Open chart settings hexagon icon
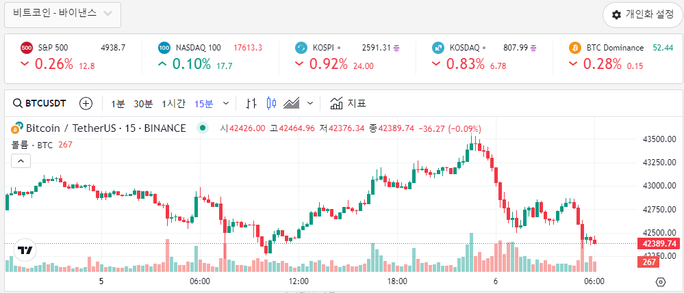The height and width of the screenshot is (293, 684). click(660, 281)
